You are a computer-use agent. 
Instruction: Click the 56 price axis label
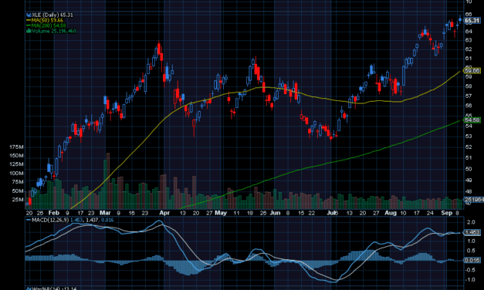(x=469, y=106)
